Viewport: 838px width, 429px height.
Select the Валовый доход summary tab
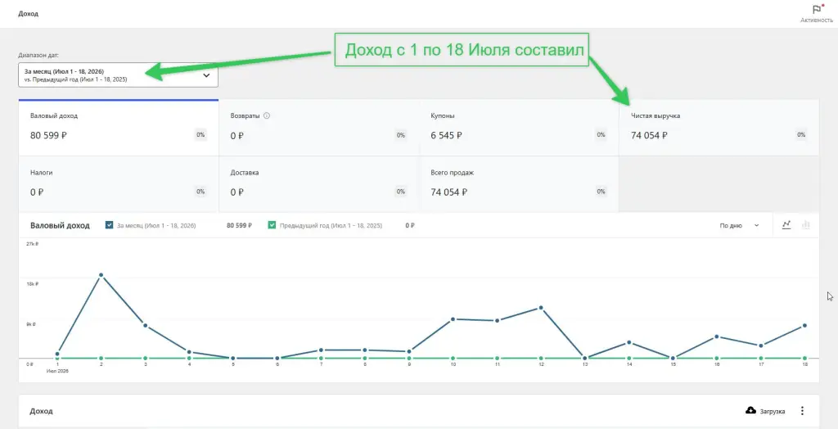coord(119,128)
